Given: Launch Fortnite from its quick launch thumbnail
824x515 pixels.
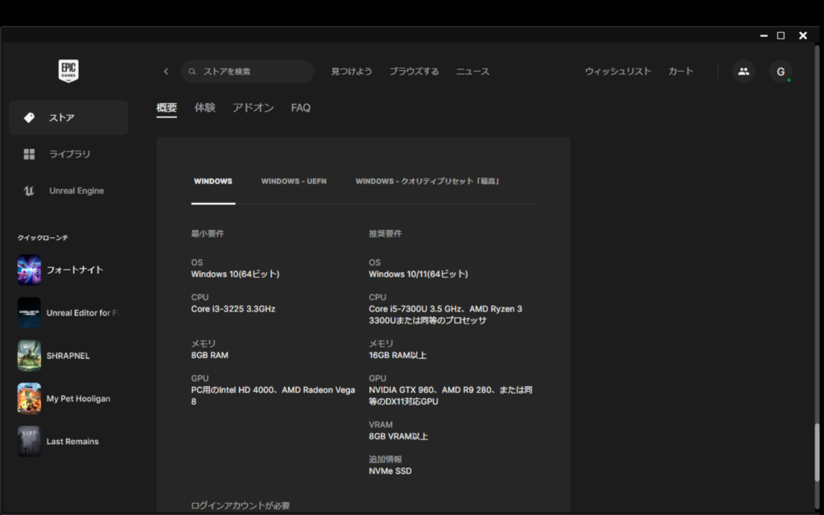Looking at the screenshot, I should click(x=29, y=270).
